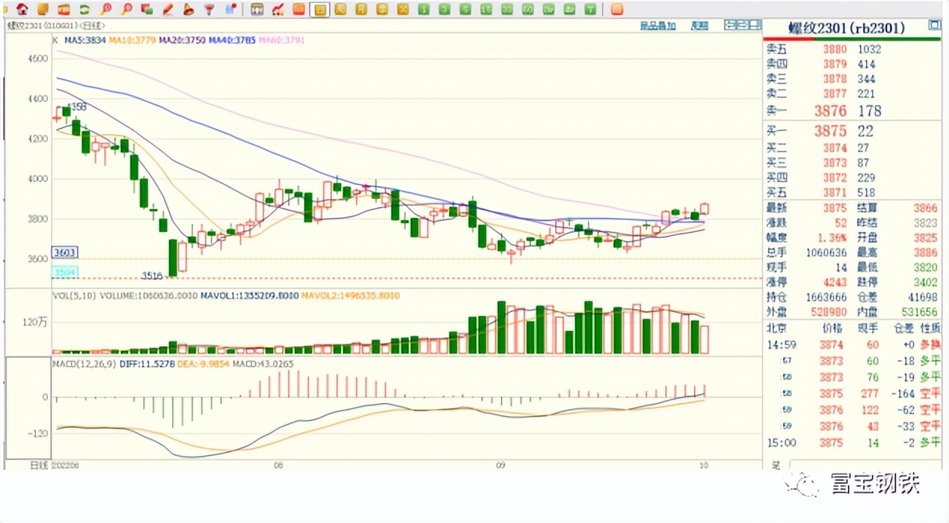Open the 商品叠加 overlay link
This screenshot has height=523, width=949.
coord(658,26)
